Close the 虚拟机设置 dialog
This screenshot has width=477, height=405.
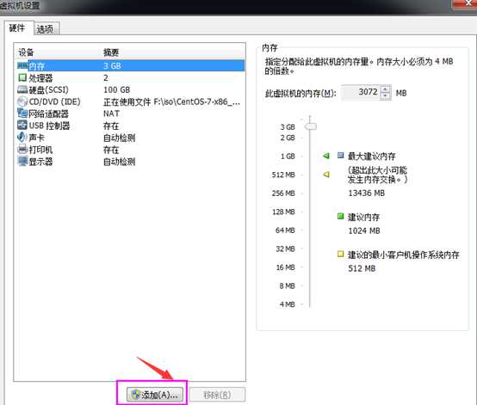(x=466, y=3)
